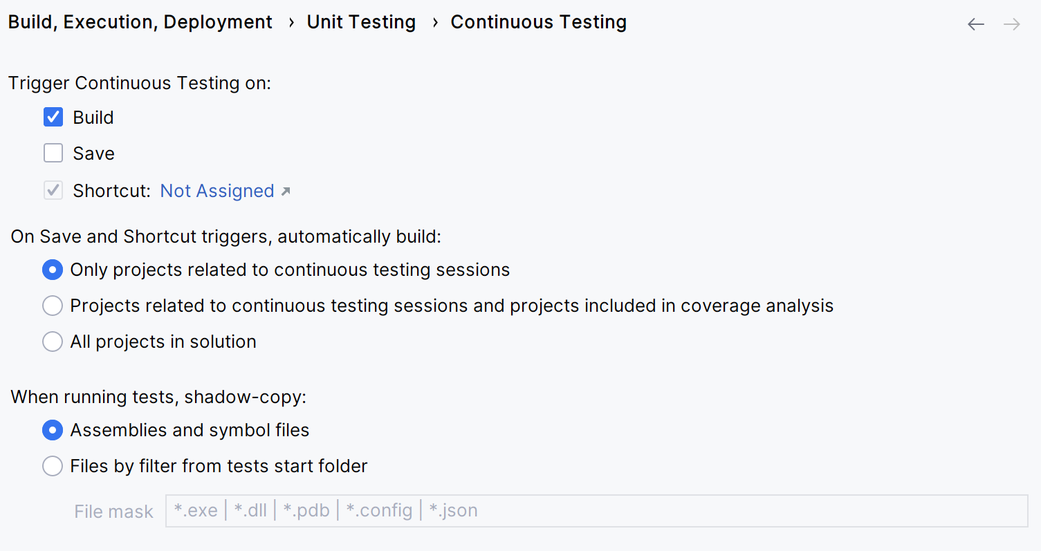Click the grayed-out Shortcut checkbox

(53, 190)
